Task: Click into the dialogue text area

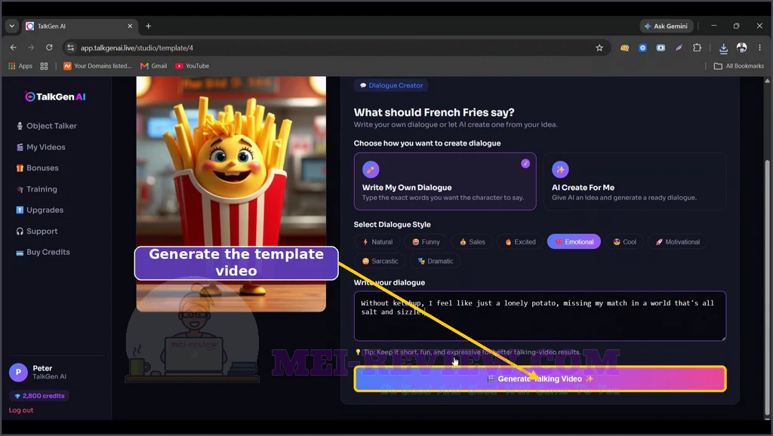Action: click(540, 316)
